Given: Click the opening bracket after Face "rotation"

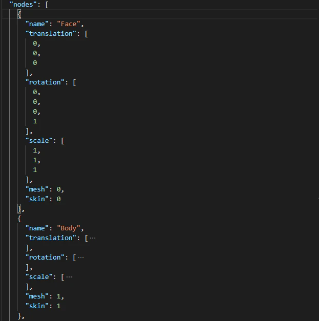Looking at the screenshot, I should coord(75,82).
